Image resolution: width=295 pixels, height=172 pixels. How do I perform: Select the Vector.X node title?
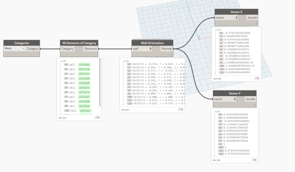[x=236, y=12]
